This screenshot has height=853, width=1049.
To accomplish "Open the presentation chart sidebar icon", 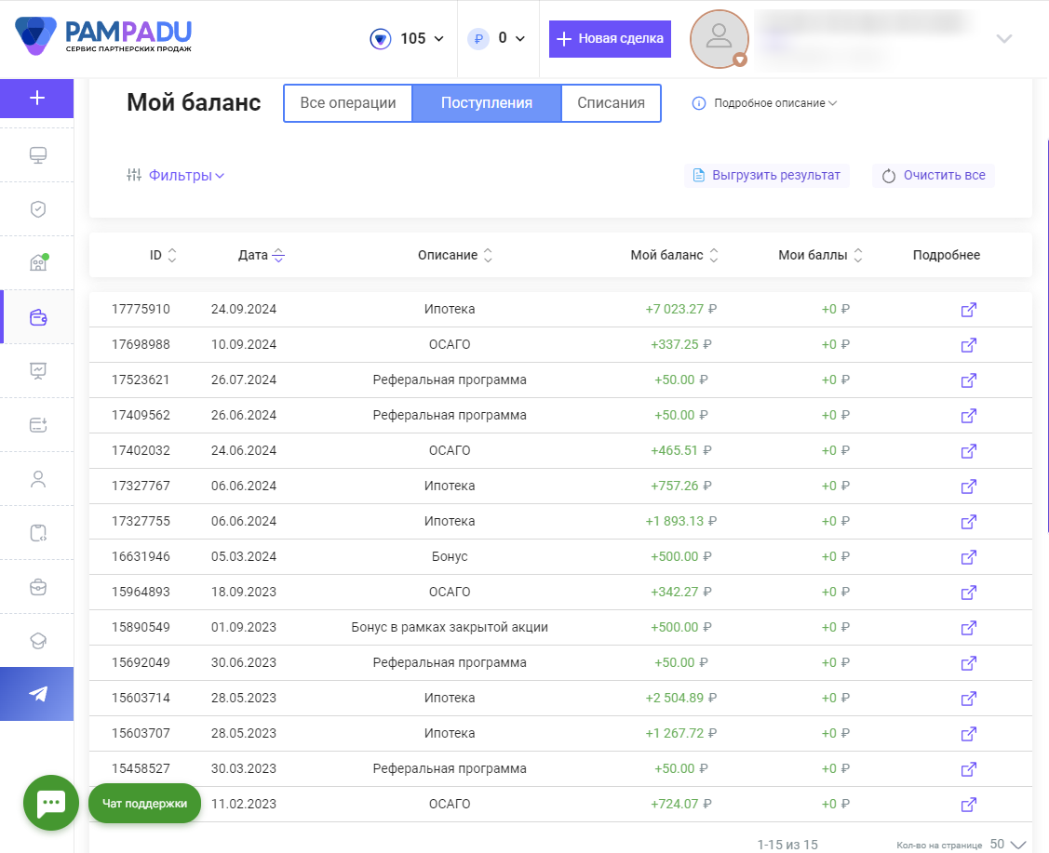I will [x=38, y=370].
